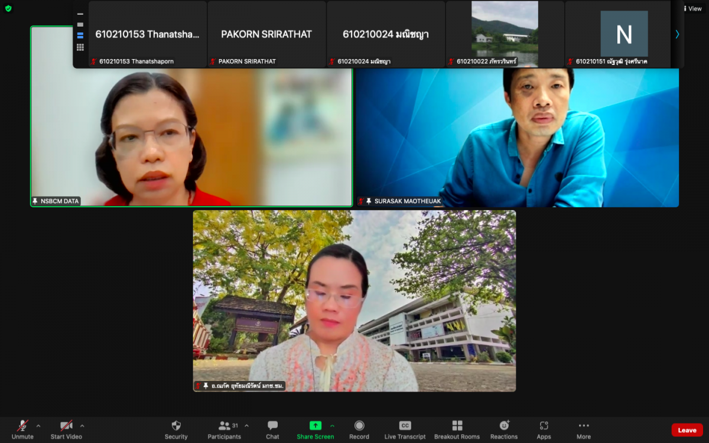Expand the arrow next to Participants
This screenshot has height=443, width=709.
point(246,425)
